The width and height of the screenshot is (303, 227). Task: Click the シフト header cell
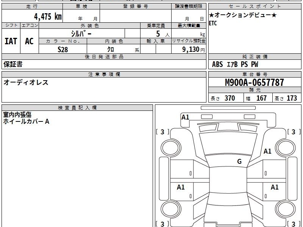pyautogui.click(x=11, y=25)
